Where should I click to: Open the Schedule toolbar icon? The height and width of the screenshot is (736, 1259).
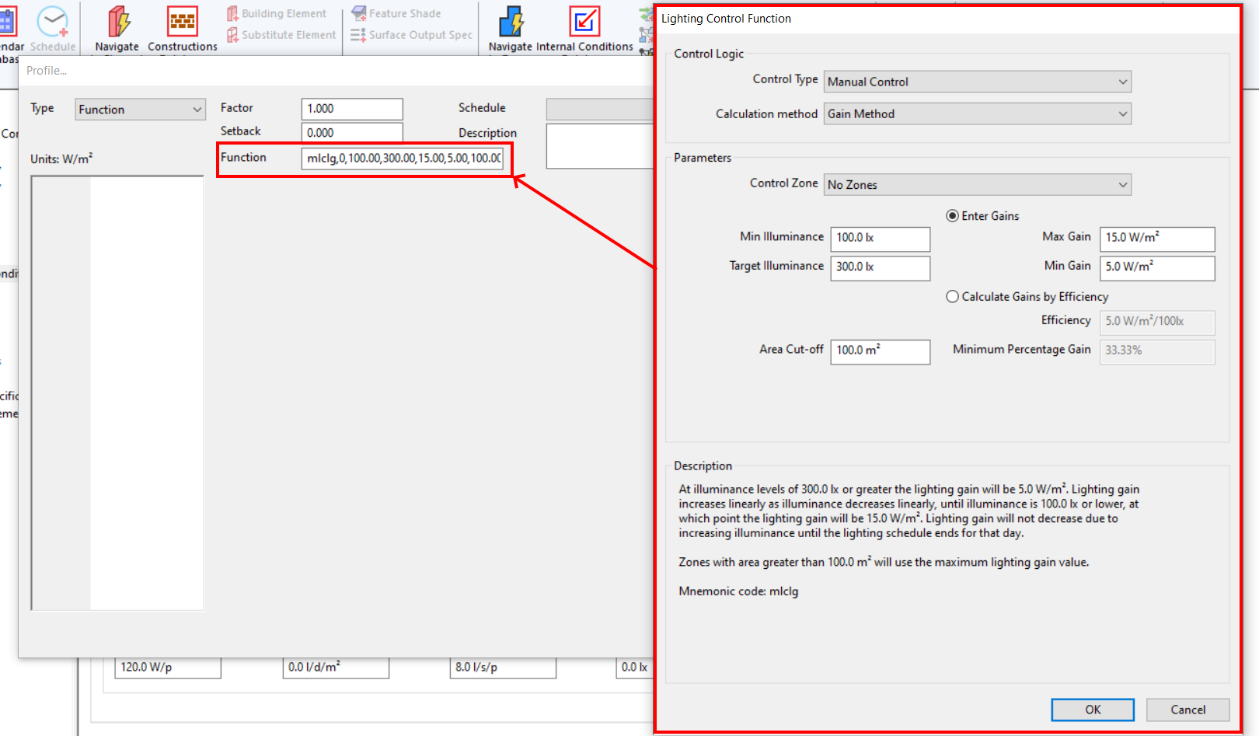[x=53, y=23]
